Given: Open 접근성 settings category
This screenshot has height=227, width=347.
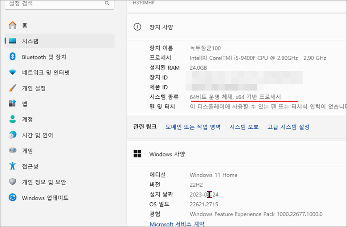Looking at the screenshot, I should tap(60, 166).
